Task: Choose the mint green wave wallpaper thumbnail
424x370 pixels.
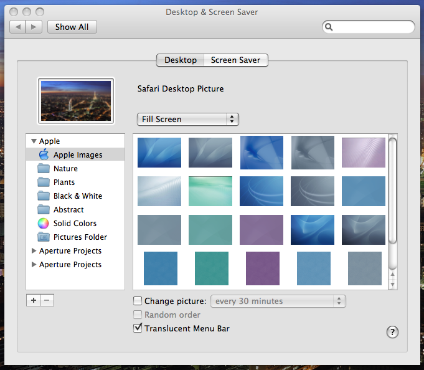Action: pos(210,191)
